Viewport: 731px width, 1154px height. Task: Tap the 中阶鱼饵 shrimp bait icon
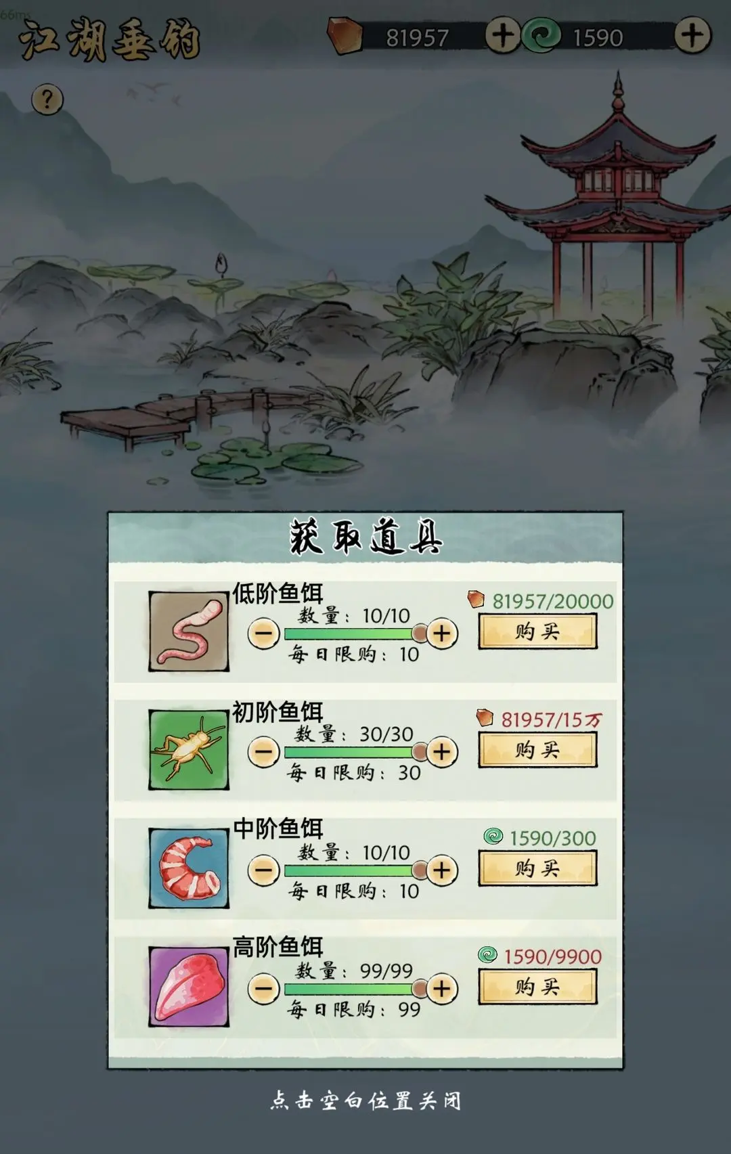[x=189, y=868]
